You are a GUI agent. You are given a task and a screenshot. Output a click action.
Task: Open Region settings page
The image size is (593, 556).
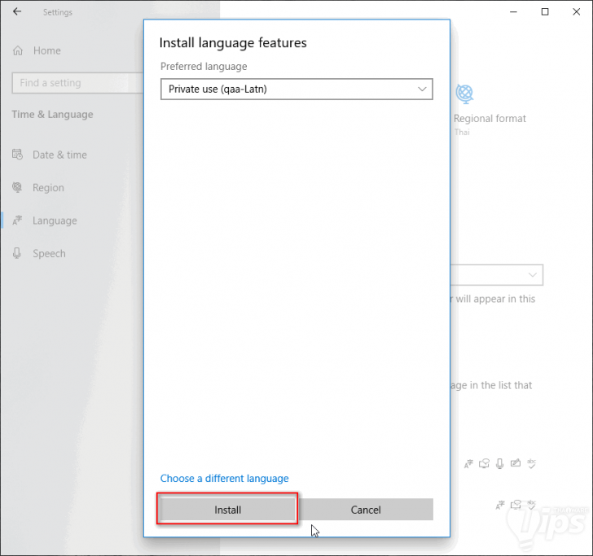(x=48, y=187)
